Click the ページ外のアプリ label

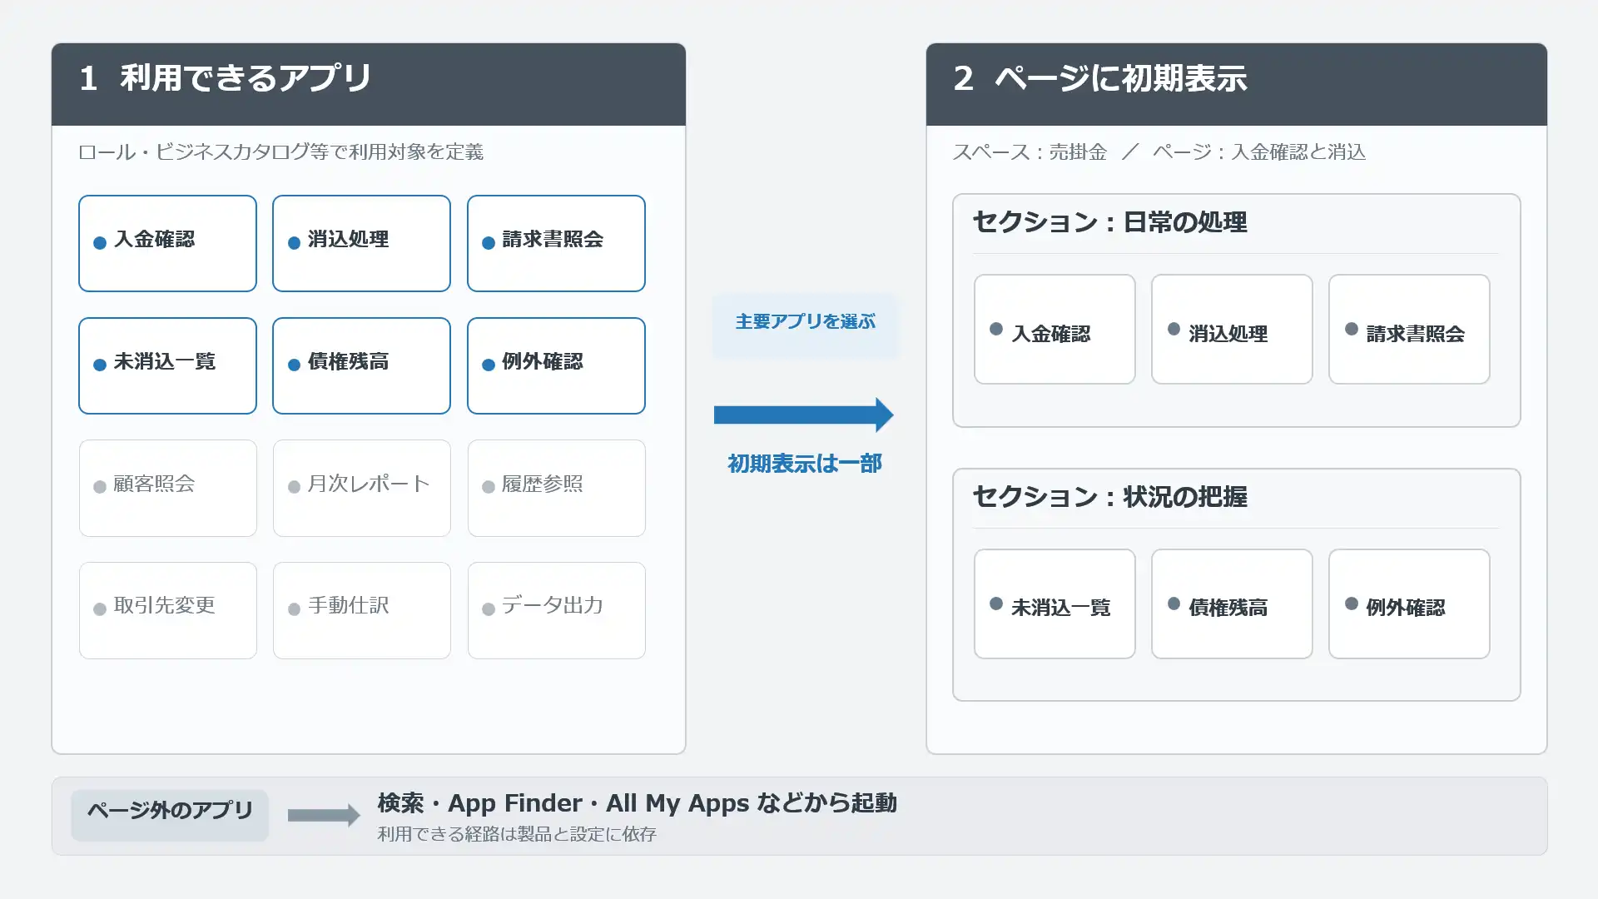tap(170, 815)
